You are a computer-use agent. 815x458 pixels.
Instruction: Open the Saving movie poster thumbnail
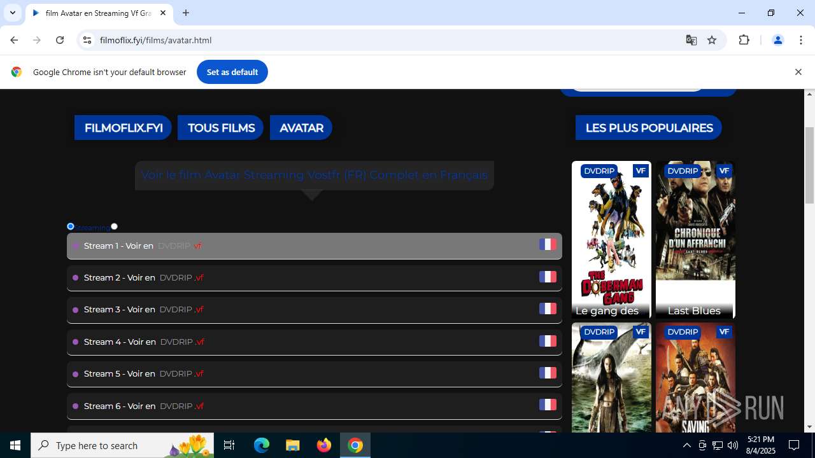pyautogui.click(x=695, y=378)
